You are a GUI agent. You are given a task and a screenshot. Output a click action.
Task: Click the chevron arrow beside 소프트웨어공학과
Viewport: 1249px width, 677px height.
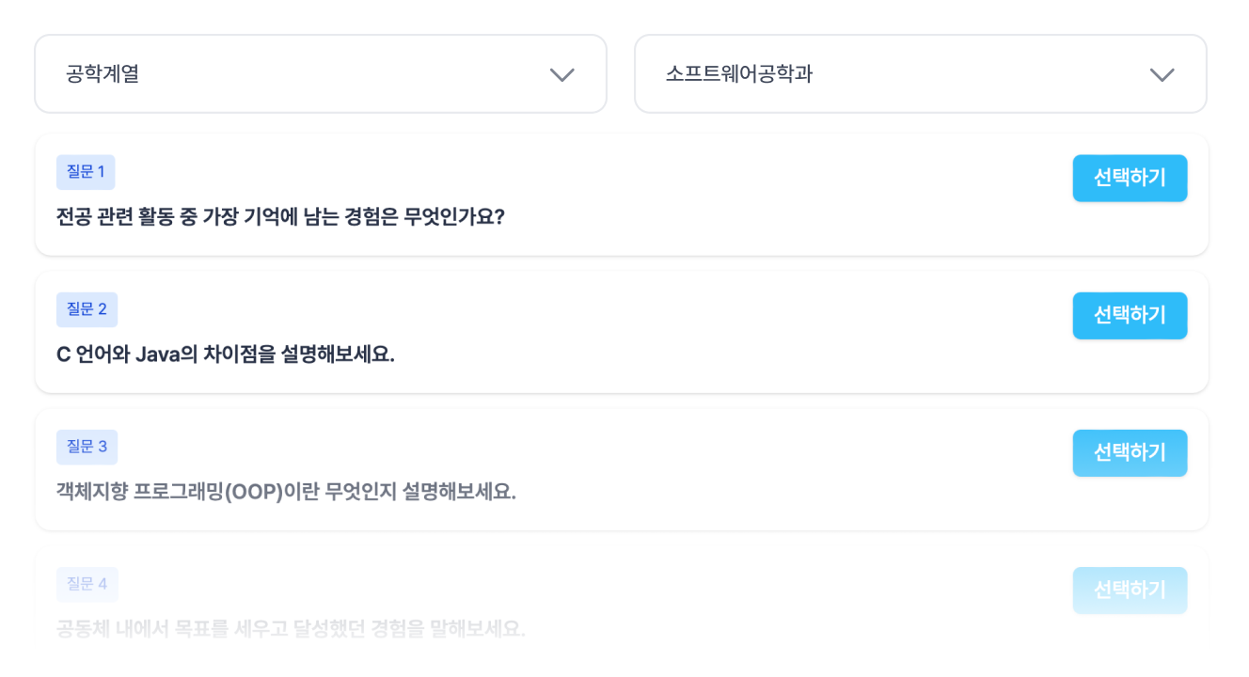pyautogui.click(x=1162, y=75)
